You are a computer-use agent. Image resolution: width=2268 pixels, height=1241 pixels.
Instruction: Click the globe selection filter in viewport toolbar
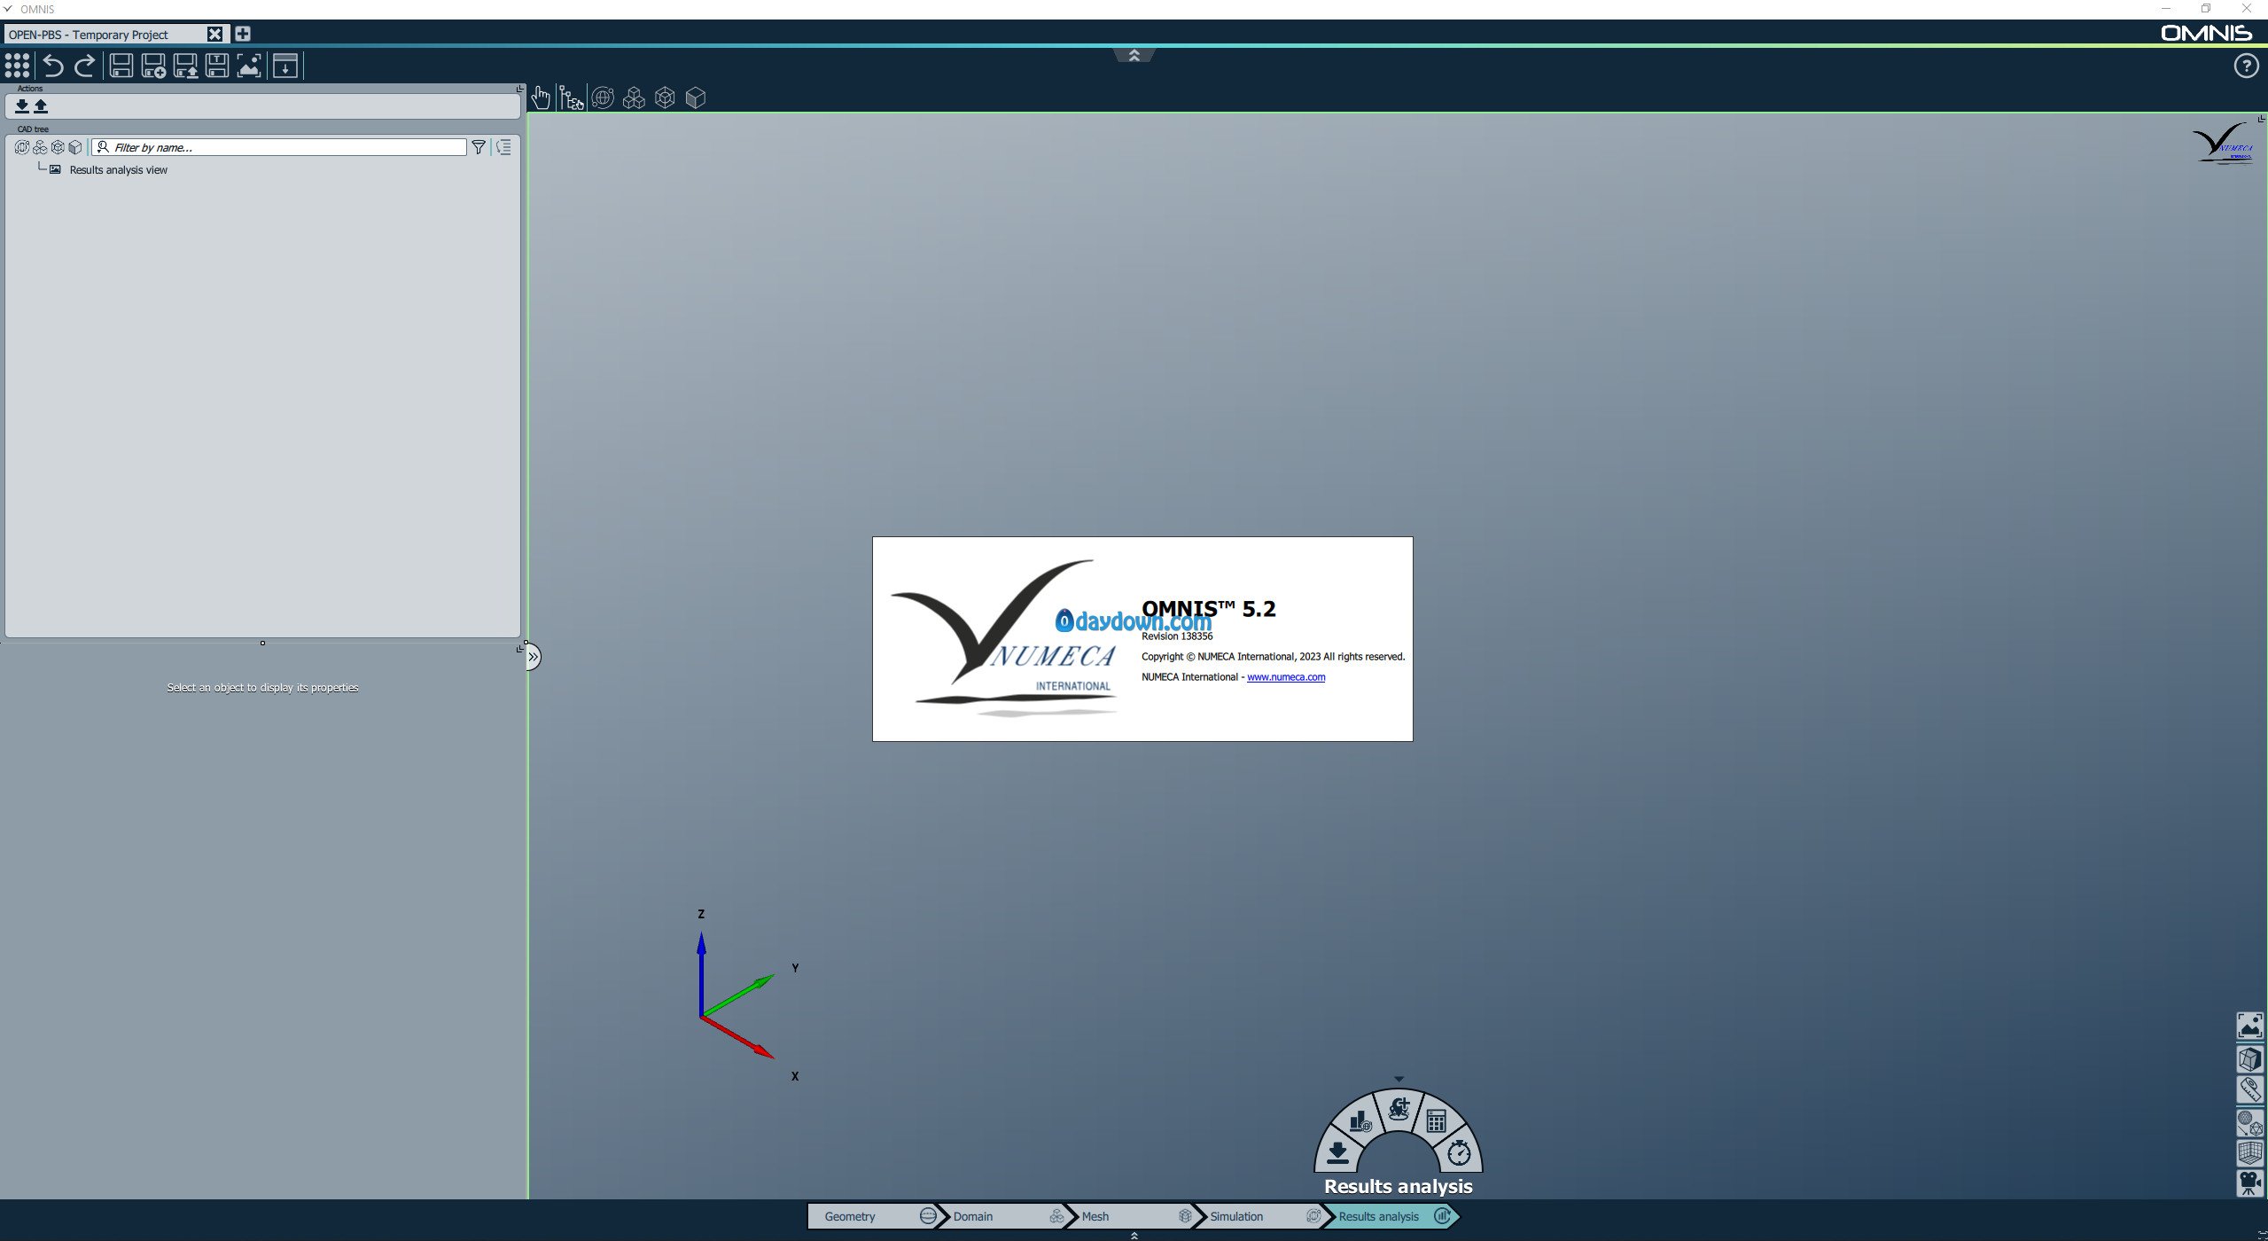click(x=603, y=98)
